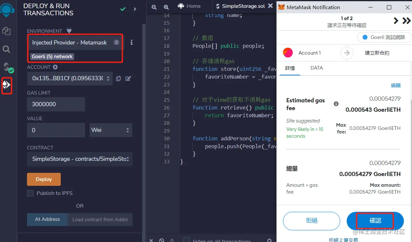Click the VALUE amount field showing 0
This screenshot has width=412, height=242.
[x=56, y=130]
